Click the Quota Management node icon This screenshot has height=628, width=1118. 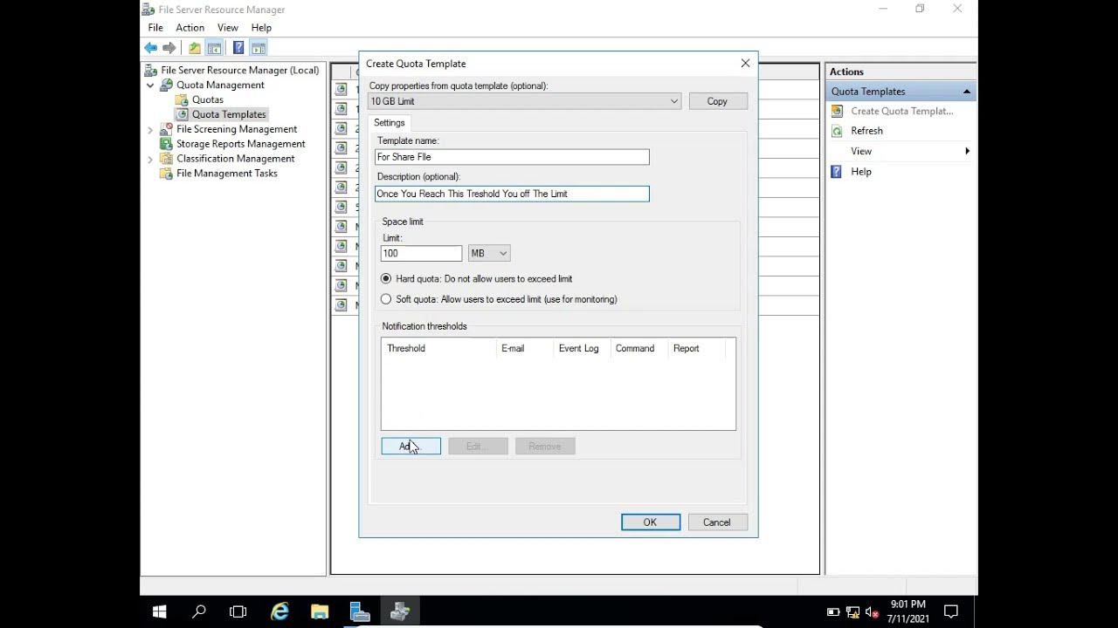coord(166,85)
